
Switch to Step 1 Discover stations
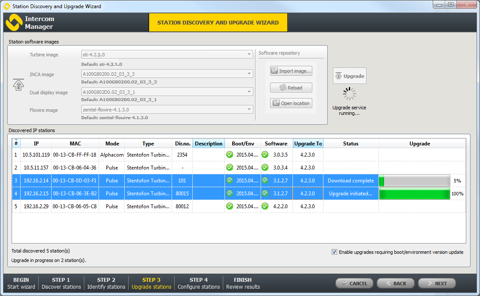[x=61, y=283]
